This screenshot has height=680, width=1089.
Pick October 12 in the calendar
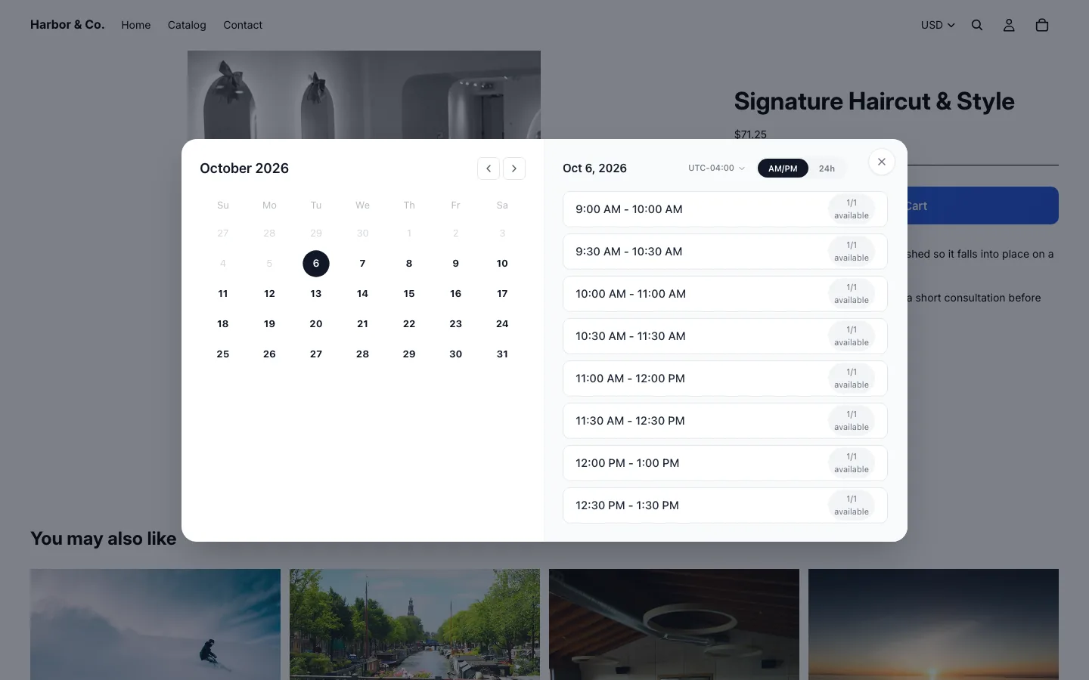[x=269, y=294]
